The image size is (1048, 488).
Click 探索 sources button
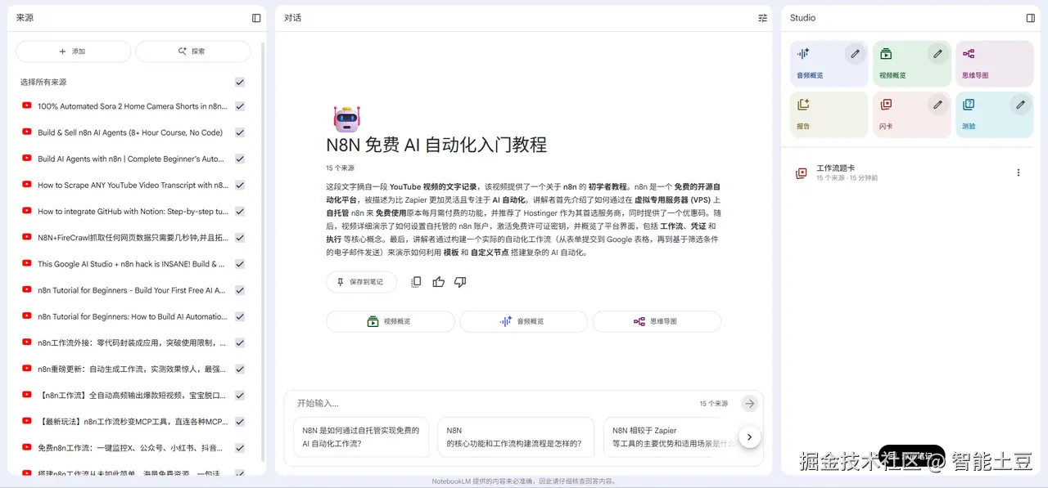[x=193, y=51]
